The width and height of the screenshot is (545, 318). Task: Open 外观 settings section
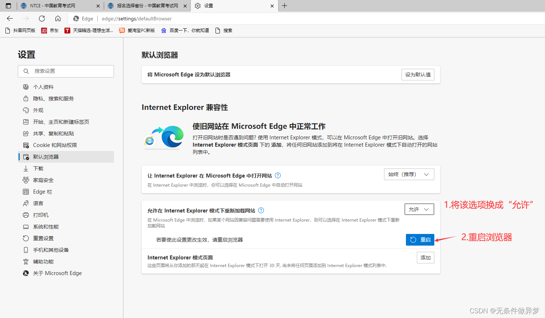[66, 110]
